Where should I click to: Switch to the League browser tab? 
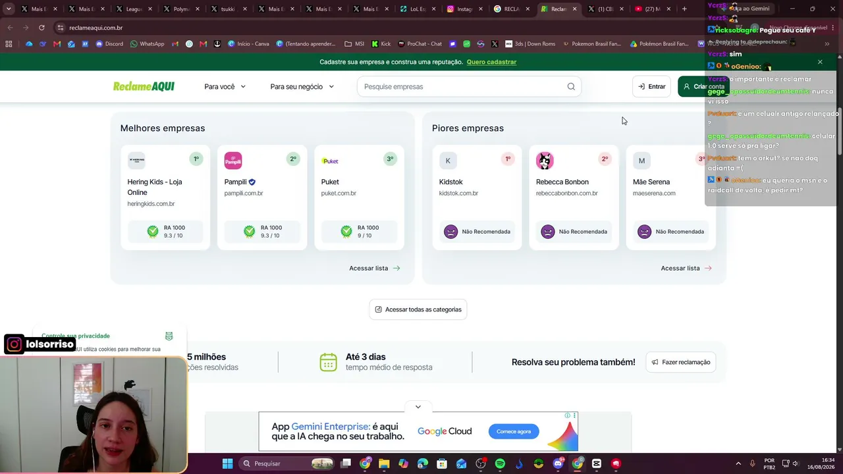tap(134, 9)
